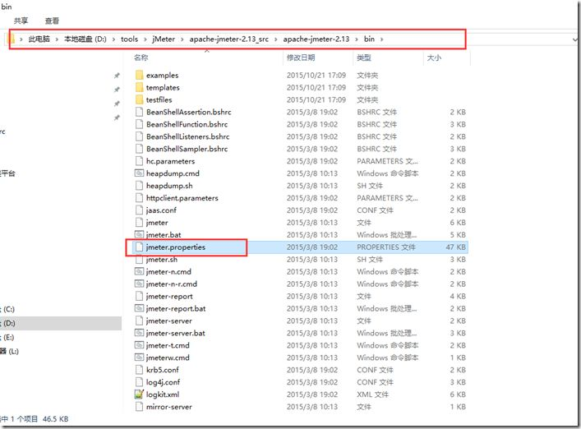The image size is (581, 429).
Task: Select the jmeter-report.bat file icon
Action: click(139, 308)
